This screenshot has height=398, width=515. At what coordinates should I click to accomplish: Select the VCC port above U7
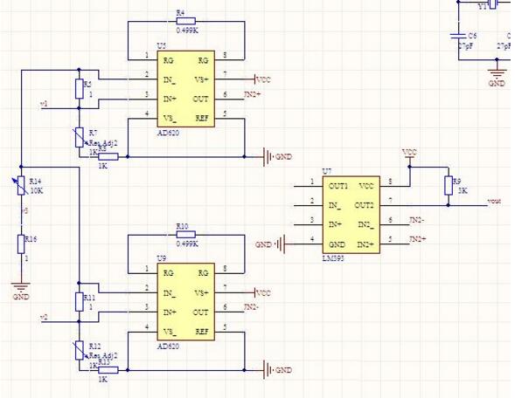[409, 154]
